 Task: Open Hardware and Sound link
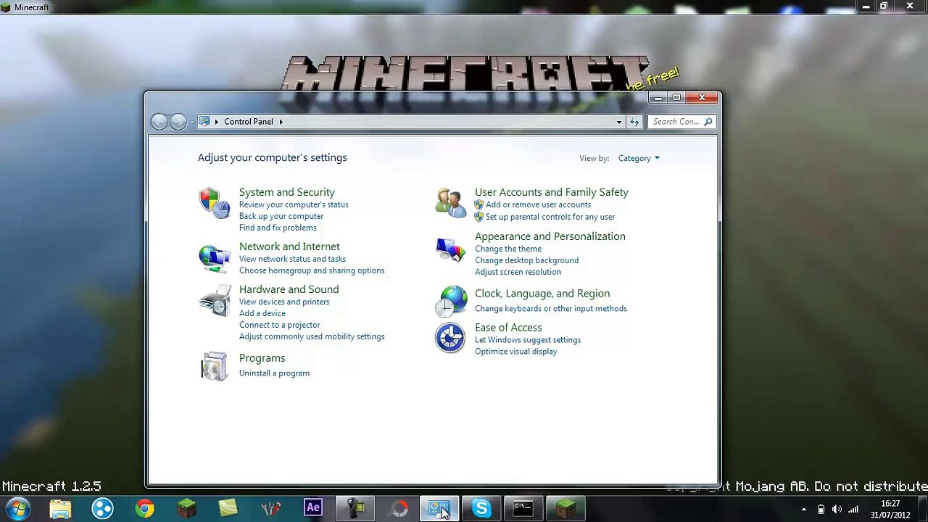(x=289, y=289)
